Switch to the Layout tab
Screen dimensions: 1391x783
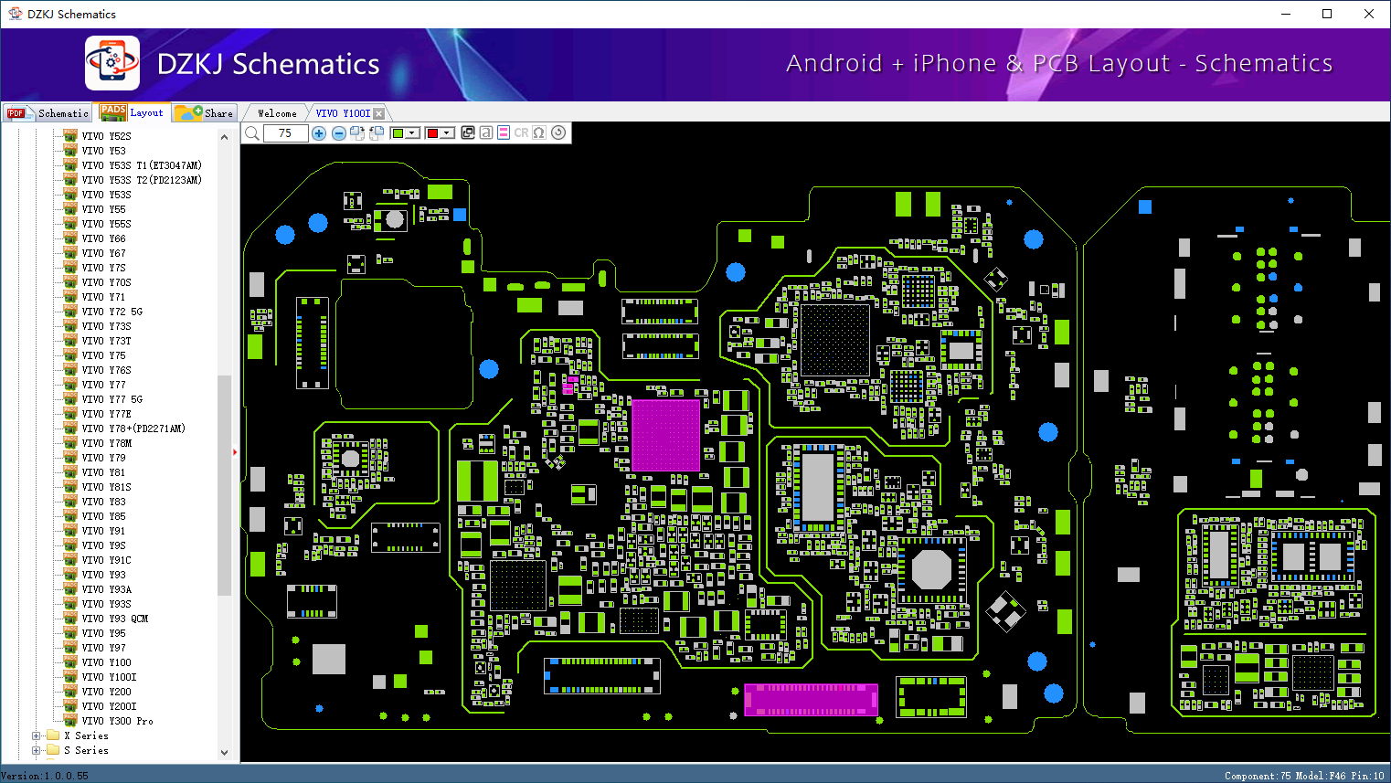pyautogui.click(x=133, y=112)
